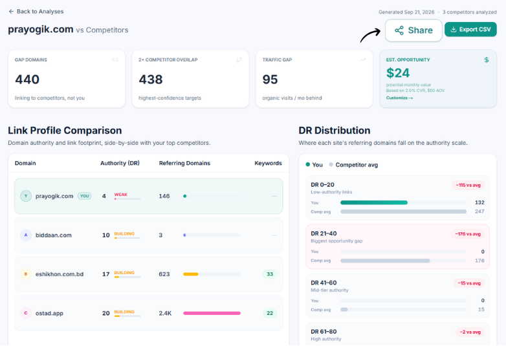Open the Customize opportunity link
This screenshot has width=506, height=346.
[x=399, y=98]
